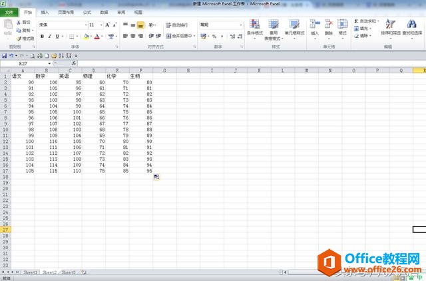Viewport: 426px width, 281px height.
Task: Open the text orientation tool
Action: [152, 25]
